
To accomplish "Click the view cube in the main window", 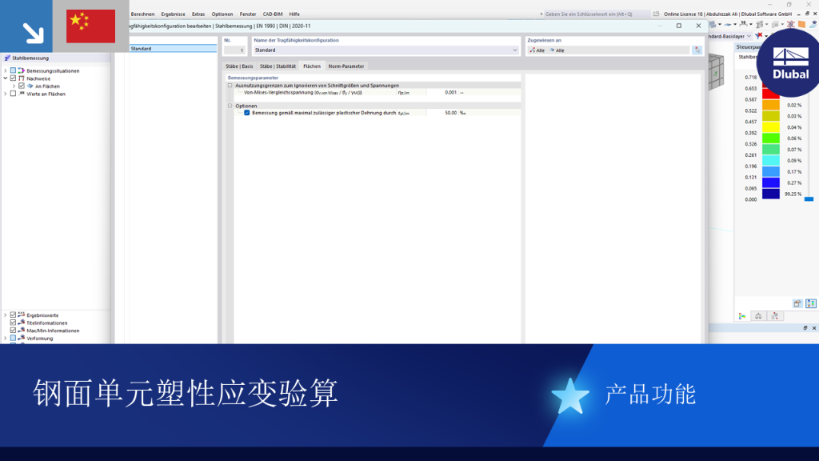I will (x=716, y=72).
